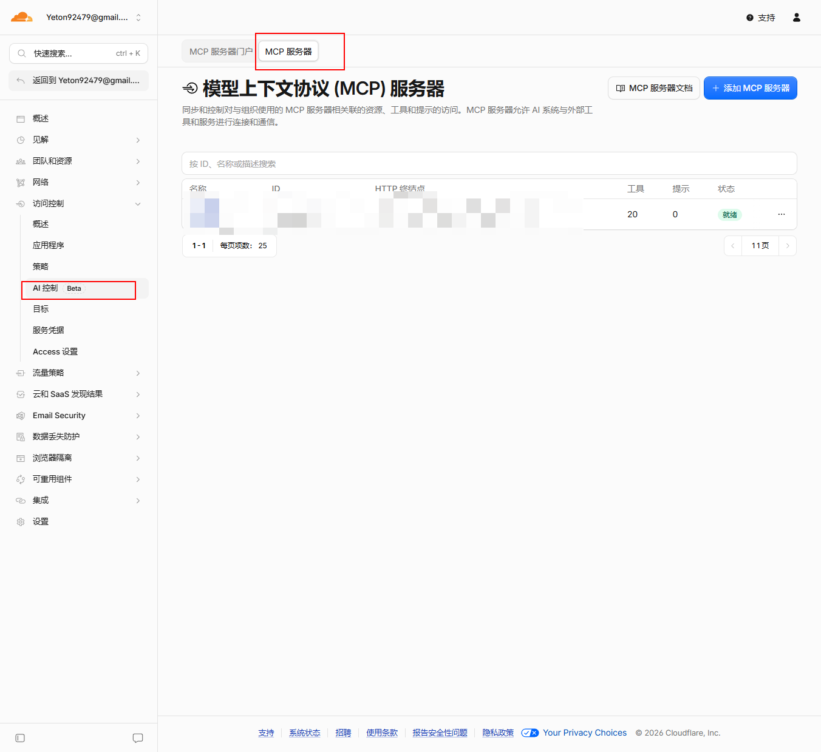Viewport: 821px width, 752px height.
Task: Open the 隐私政策 footer link
Action: 498,733
